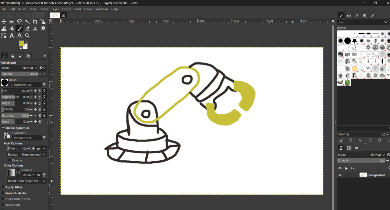Viewport: 390px width, 210px height.
Task: Open the Layer menu
Action: click(x=55, y=9)
